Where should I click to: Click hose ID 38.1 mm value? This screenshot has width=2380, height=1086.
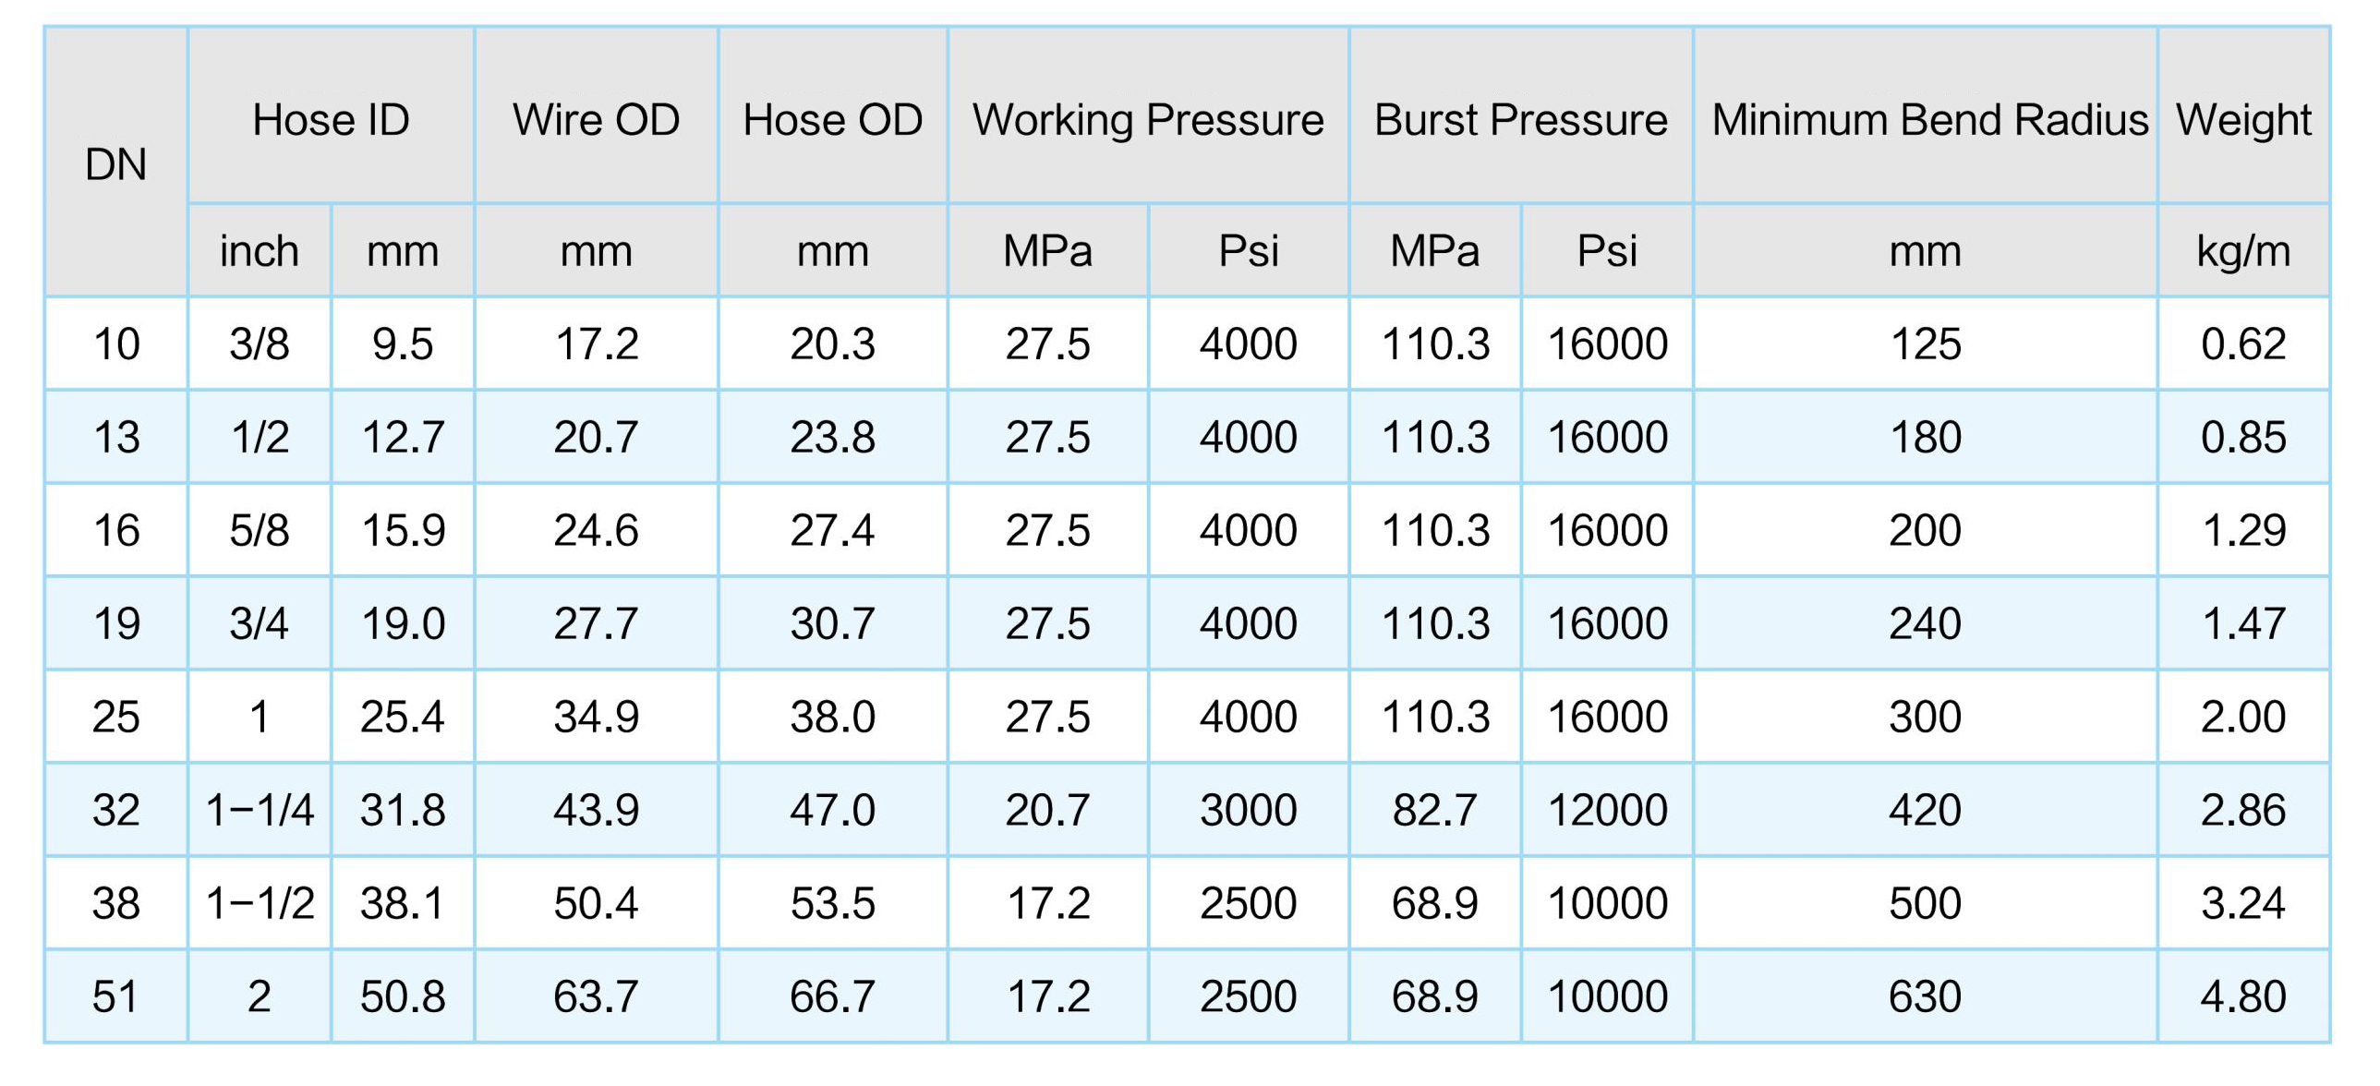click(403, 903)
